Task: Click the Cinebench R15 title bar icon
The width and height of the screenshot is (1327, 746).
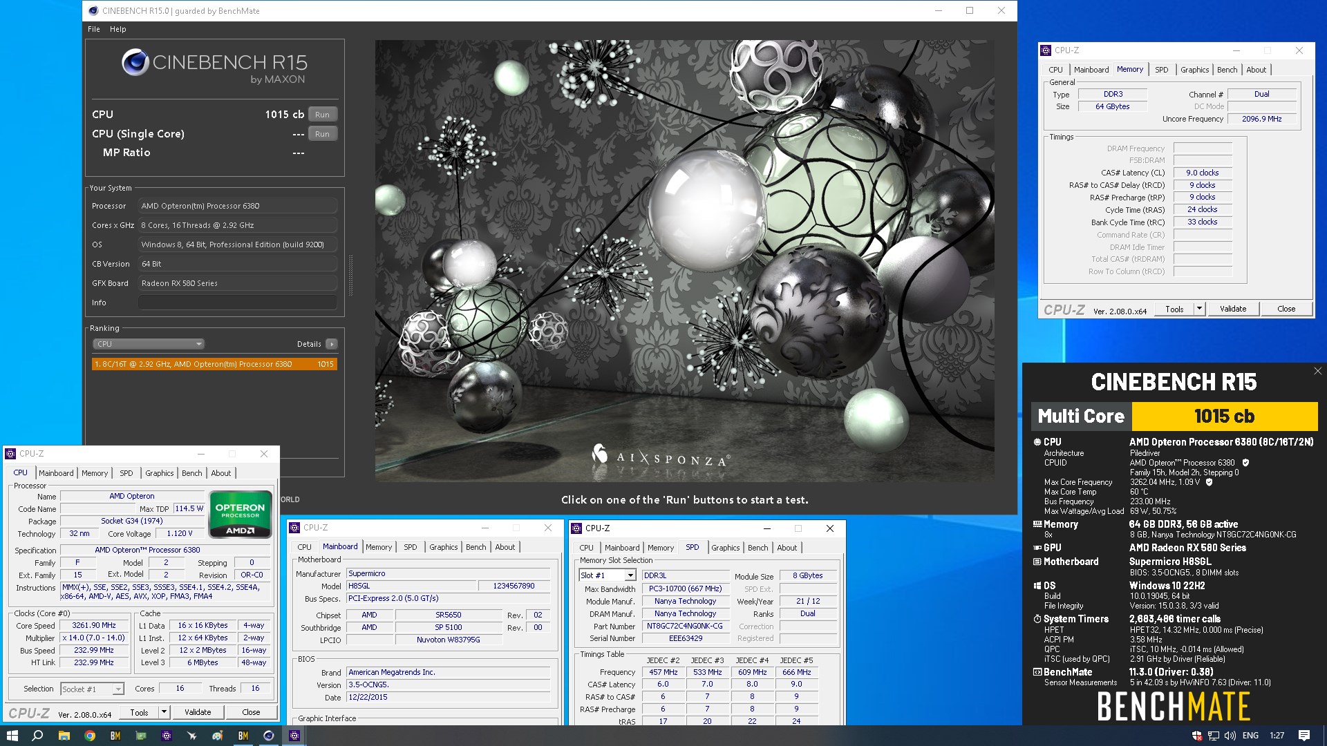Action: [x=94, y=10]
